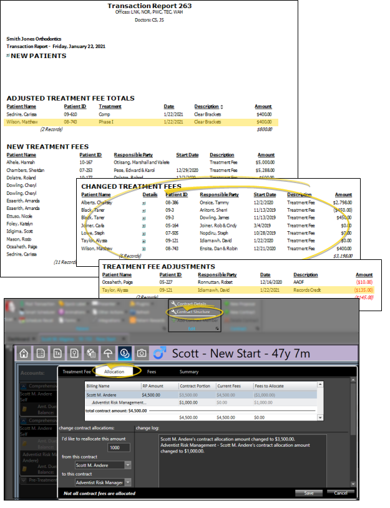Expand details for Alberts, Chelsey row
The image size is (390, 508).
144,202
